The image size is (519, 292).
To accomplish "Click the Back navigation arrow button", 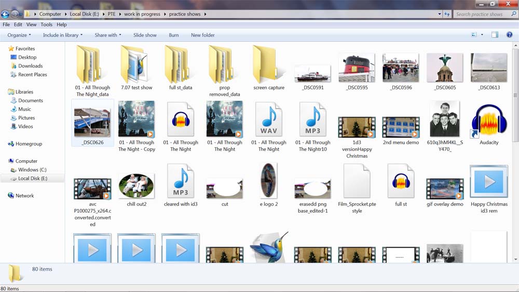I will point(6,14).
